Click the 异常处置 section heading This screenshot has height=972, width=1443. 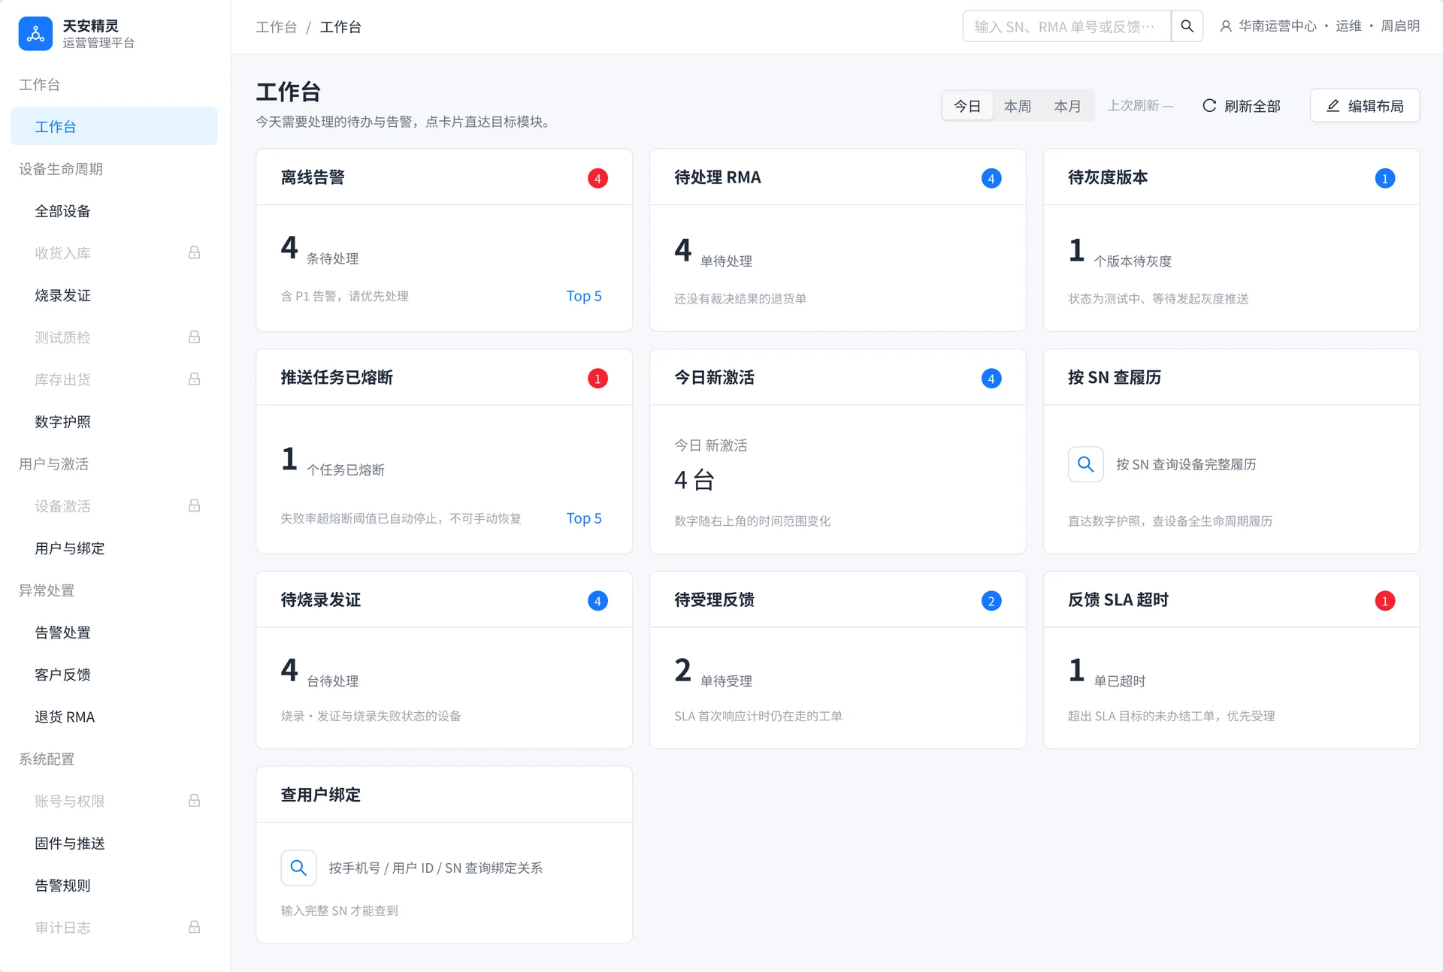(x=47, y=590)
